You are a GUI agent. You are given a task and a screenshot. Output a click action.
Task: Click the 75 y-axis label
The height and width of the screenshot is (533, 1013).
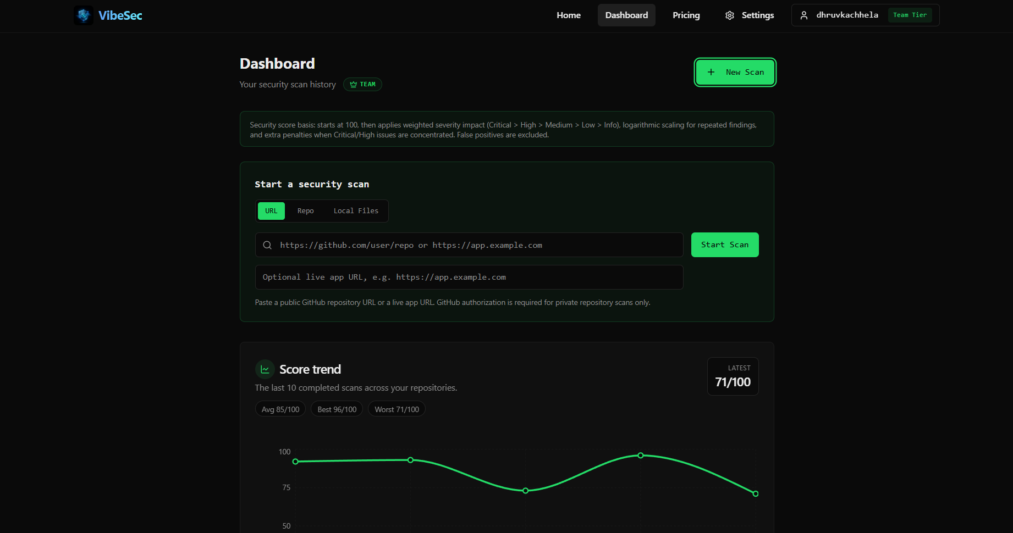286,487
